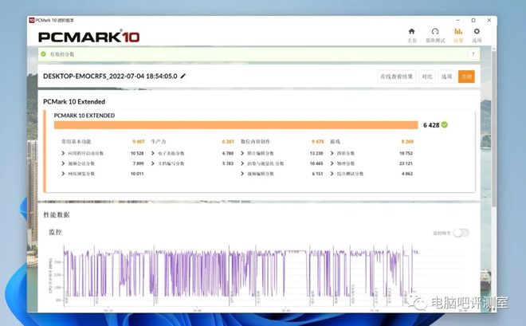Click the 游戏 category heading

click(x=335, y=142)
